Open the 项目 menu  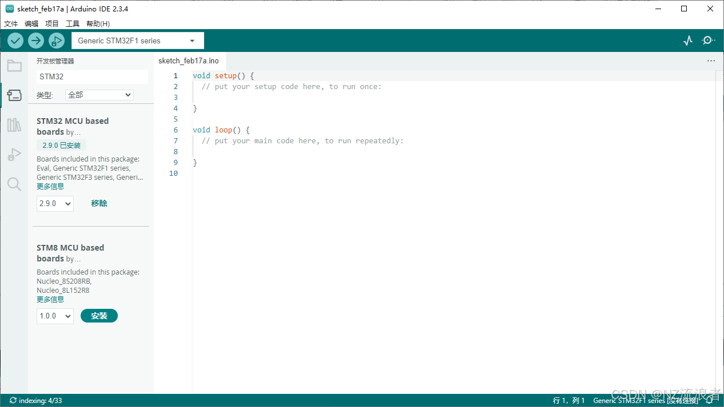[x=52, y=24]
